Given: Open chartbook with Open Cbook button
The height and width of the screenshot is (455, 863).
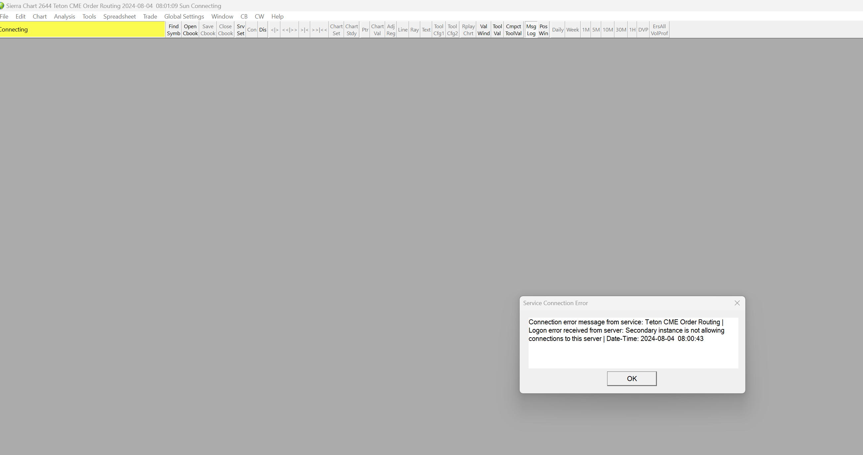Looking at the screenshot, I should tap(190, 30).
